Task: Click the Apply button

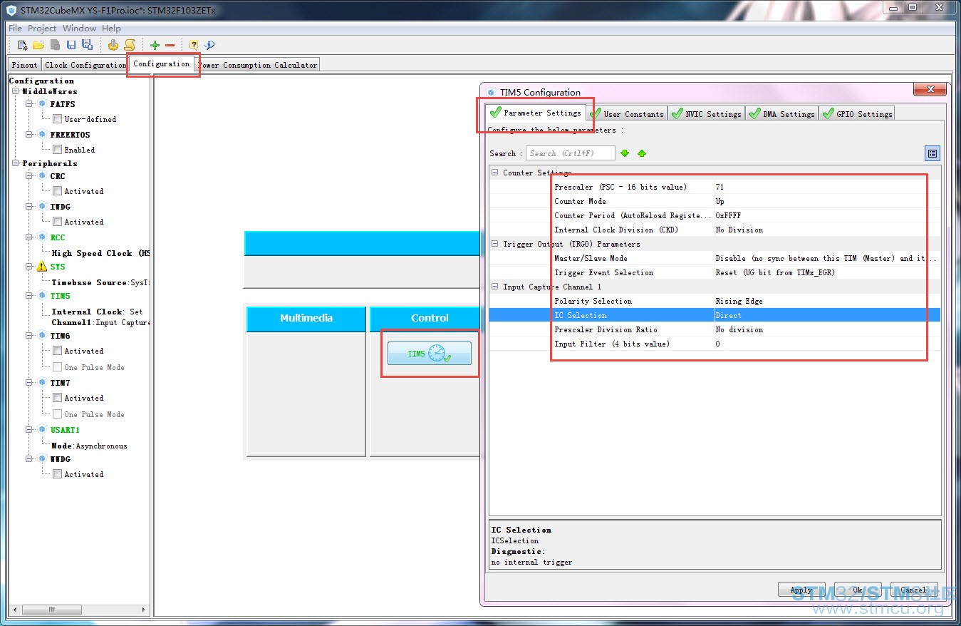Action: tap(801, 590)
